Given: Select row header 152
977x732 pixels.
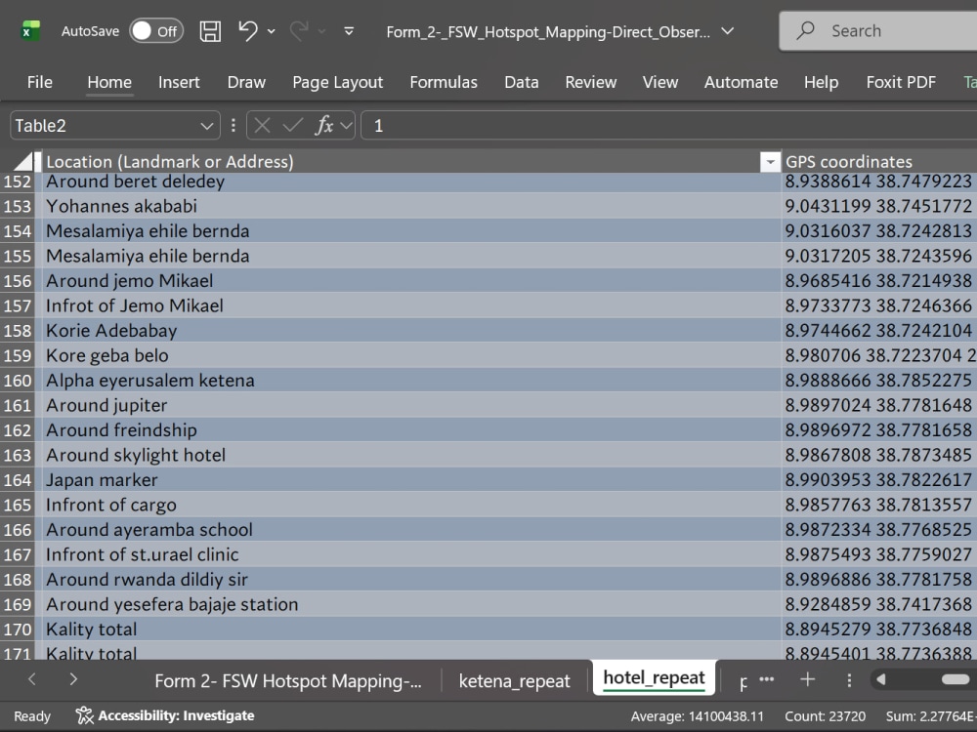Looking at the screenshot, I should point(18,182).
